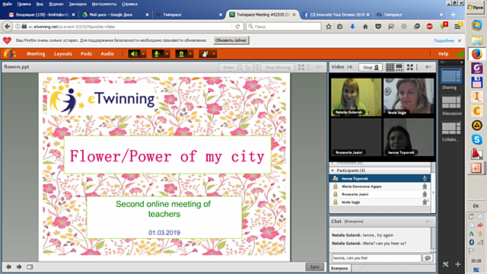Toggle the microphone icon
This screenshot has width=487, height=274.
click(158, 54)
